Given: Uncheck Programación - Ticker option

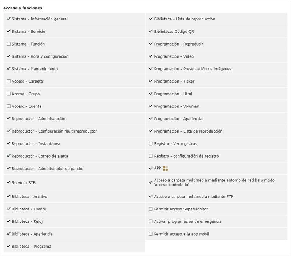Looking at the screenshot, I should click(x=151, y=81).
